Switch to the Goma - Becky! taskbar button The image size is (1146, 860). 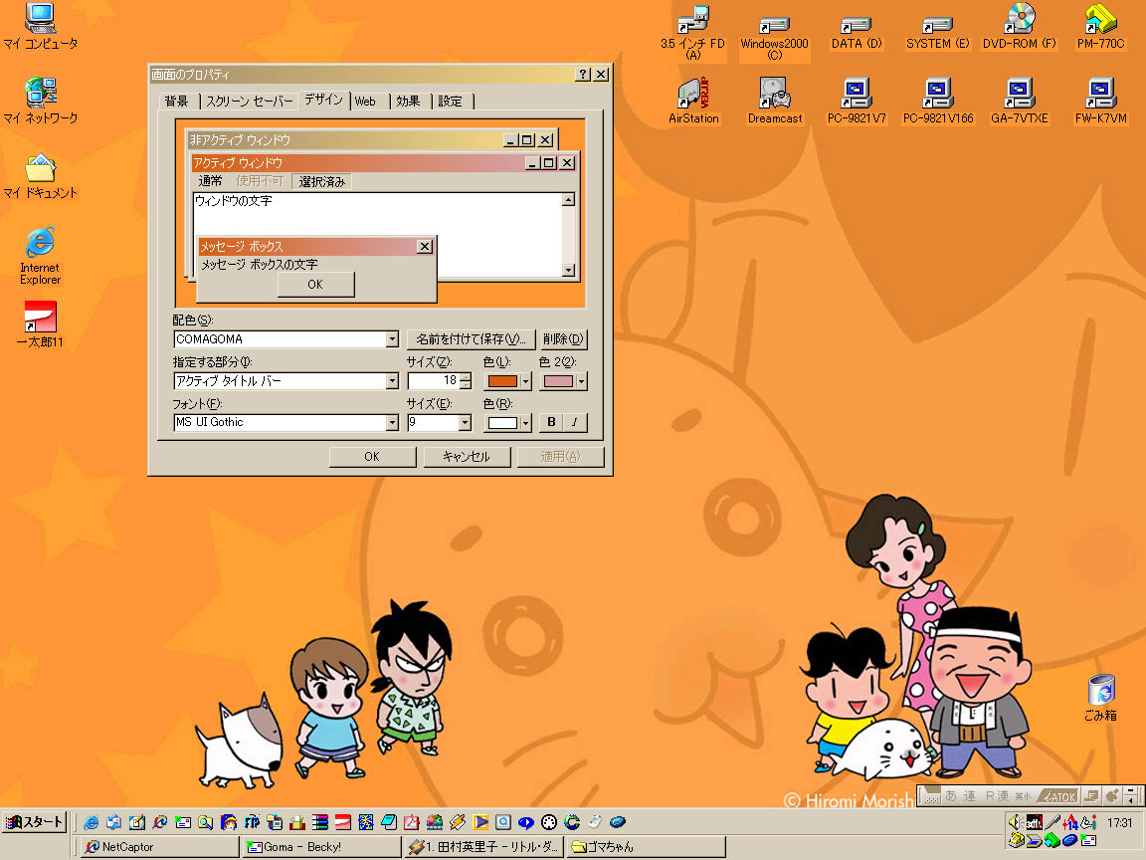322,847
